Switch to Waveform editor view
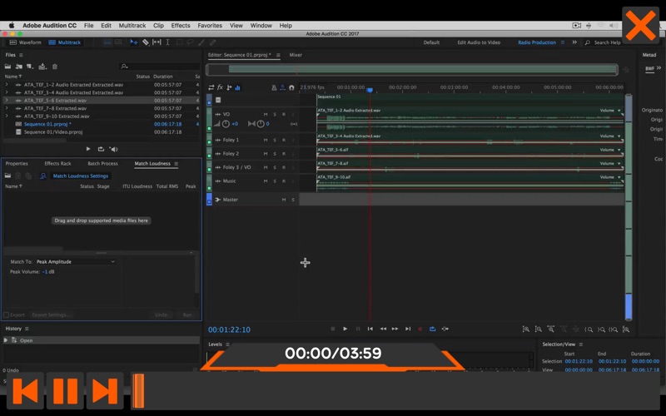 (x=26, y=42)
